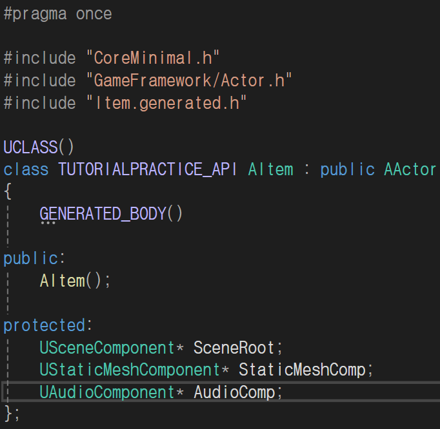Screen dimensions: 440x429
Task: Click the AActor base class name
Action: click(410, 169)
